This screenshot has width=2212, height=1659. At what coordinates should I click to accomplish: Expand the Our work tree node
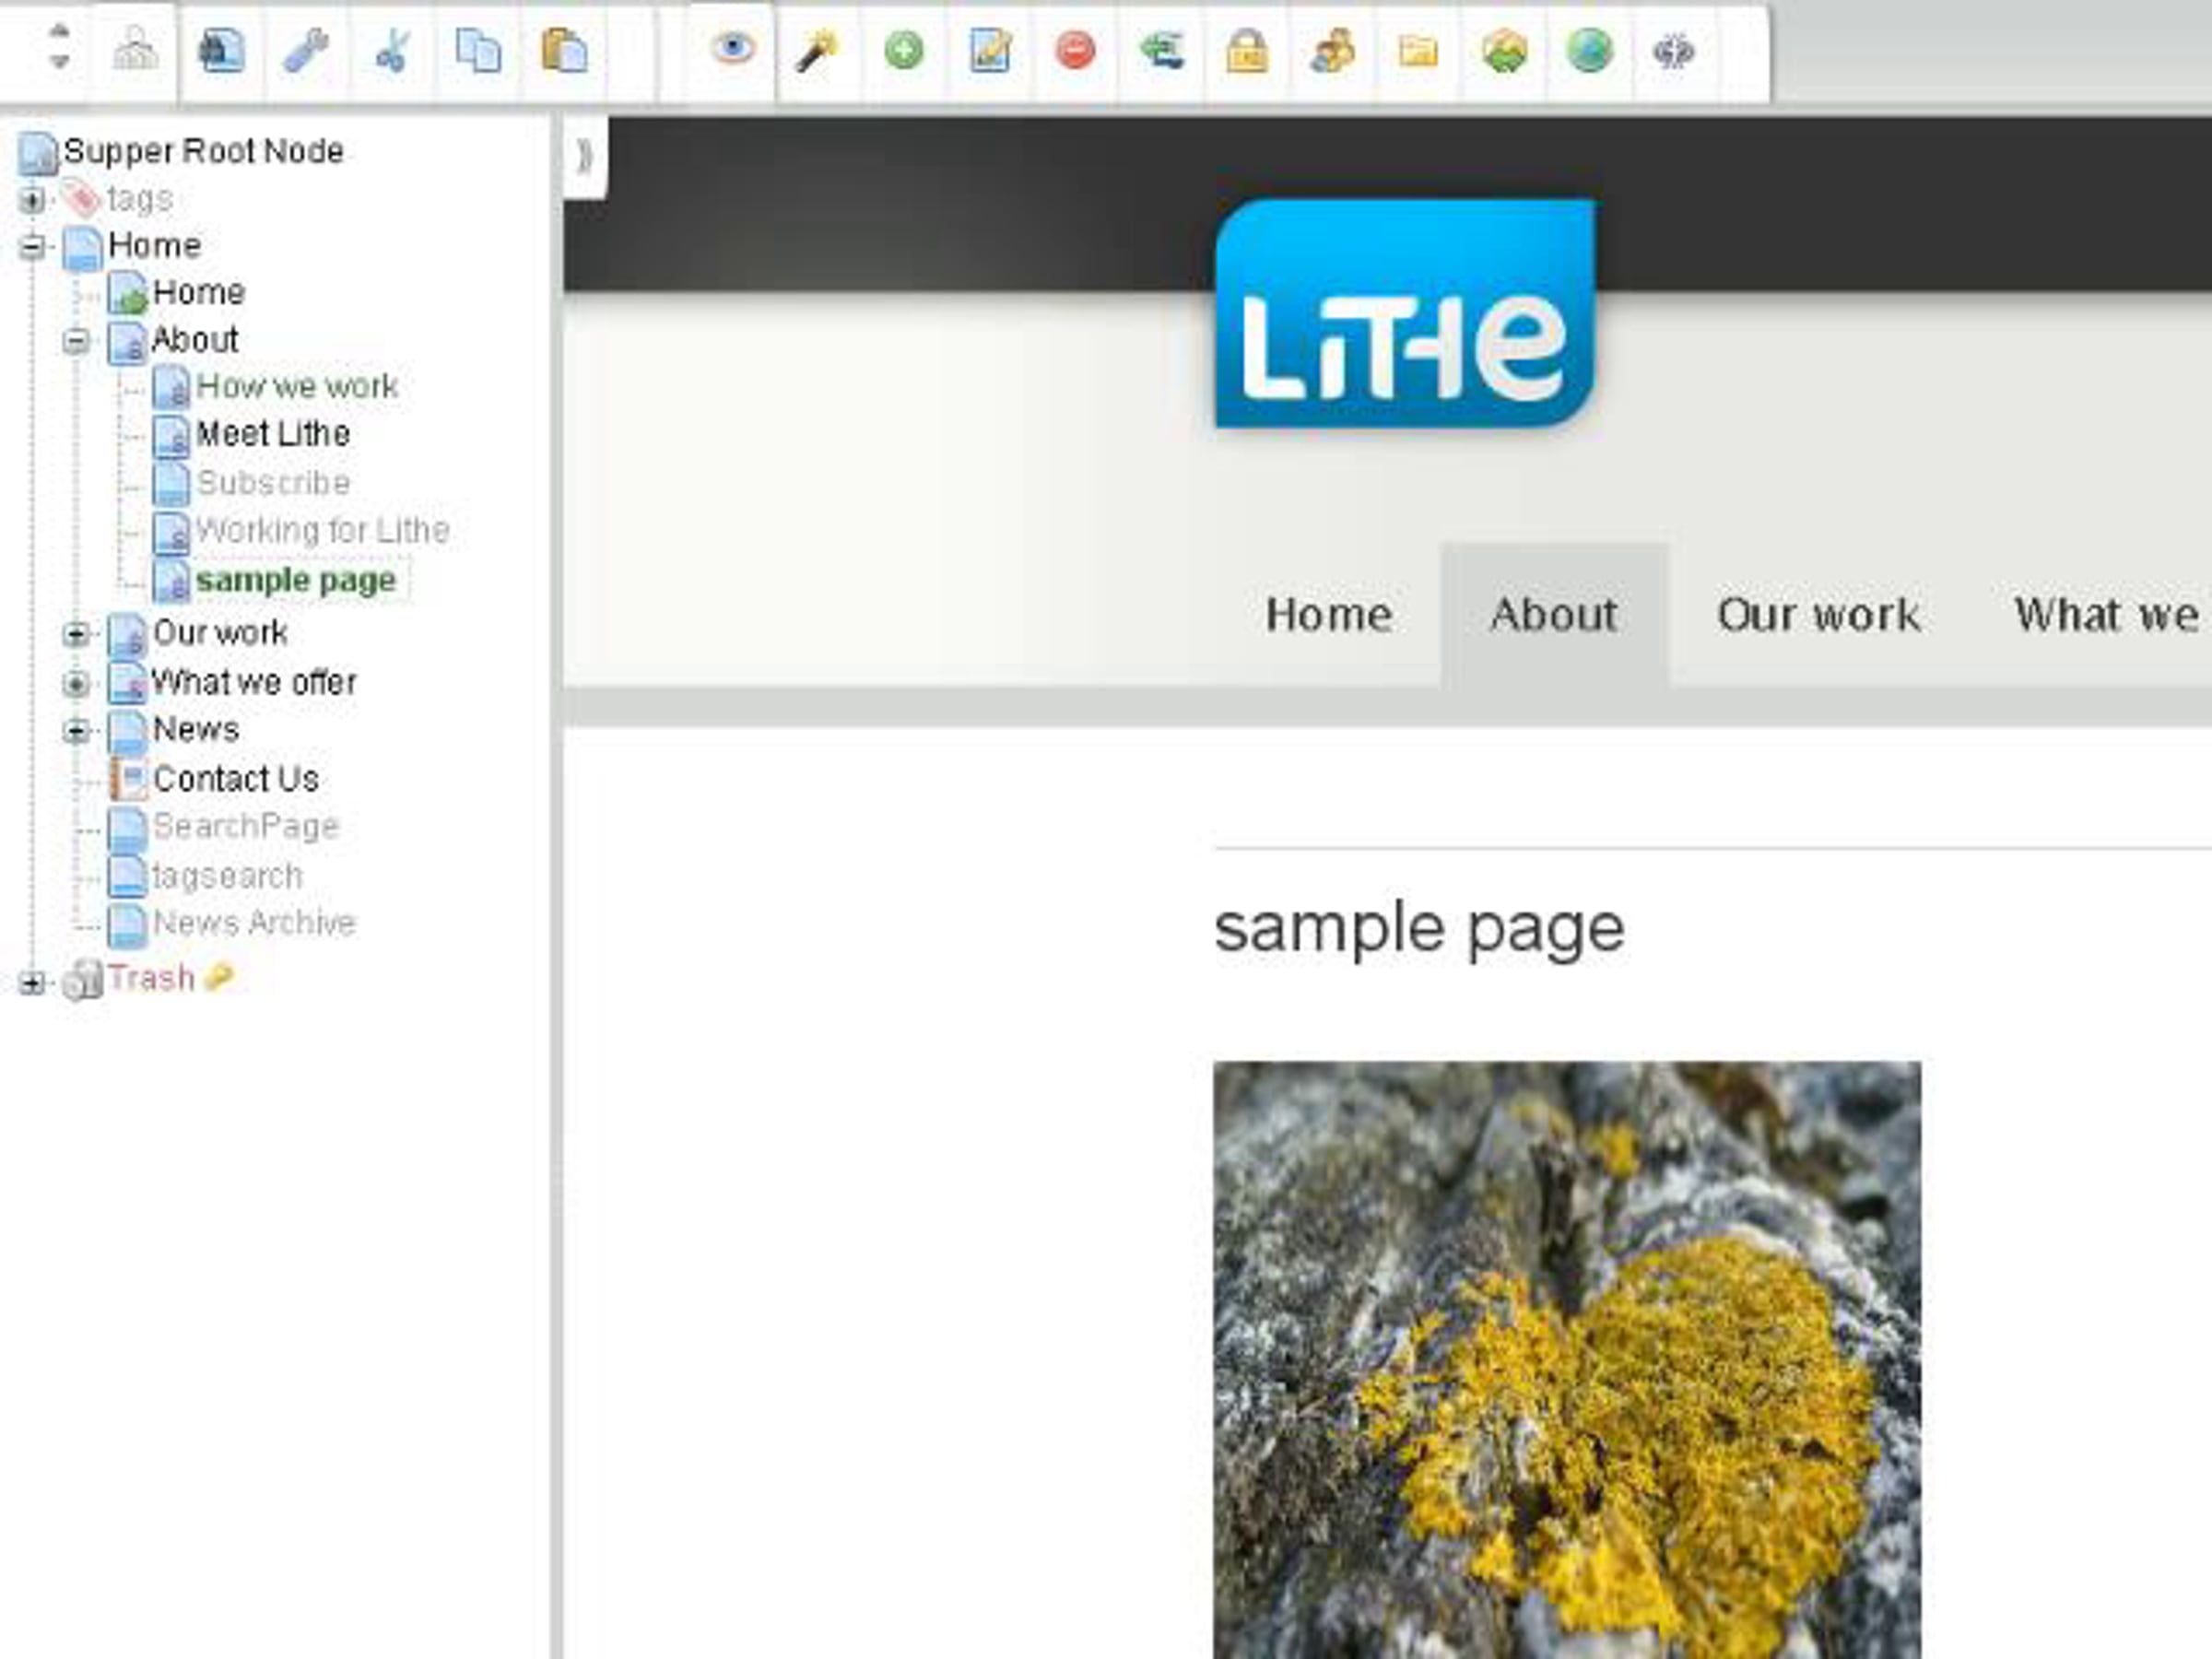(75, 634)
